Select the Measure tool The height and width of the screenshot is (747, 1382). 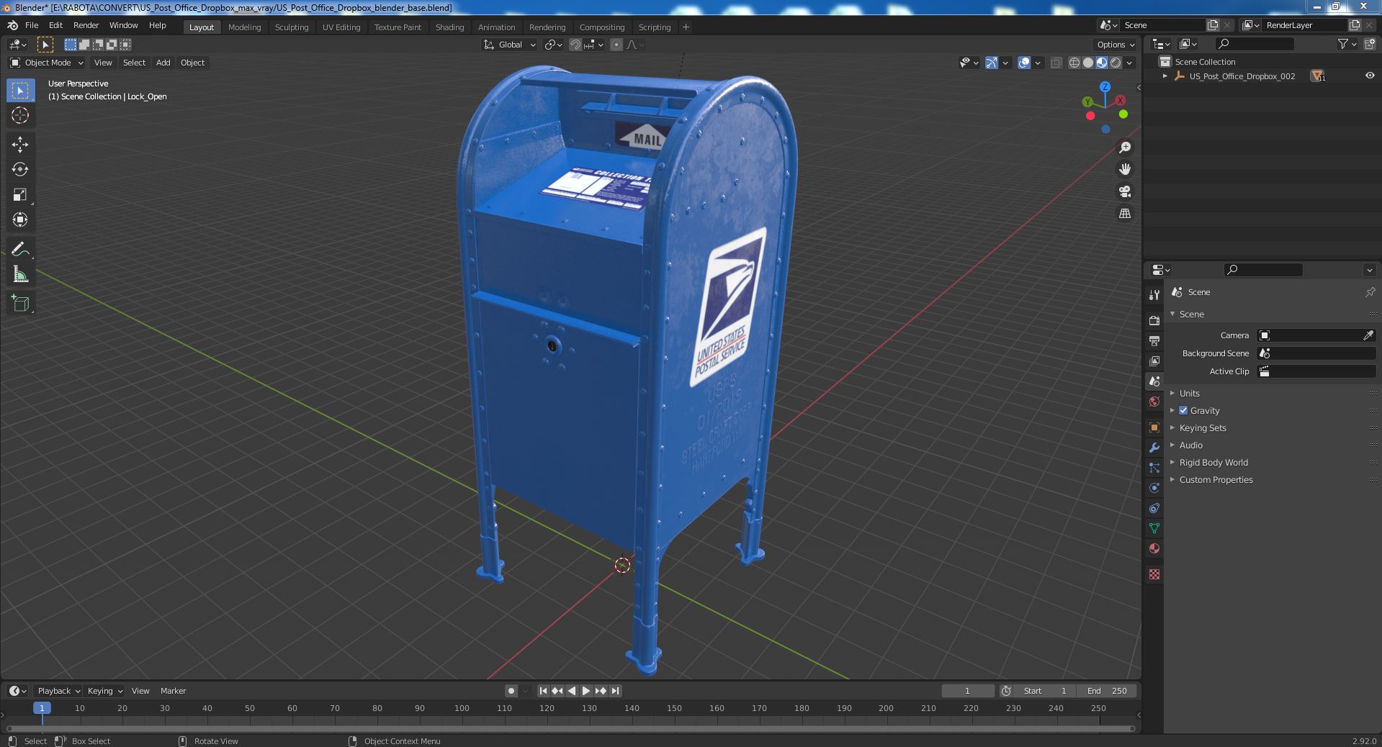20,275
